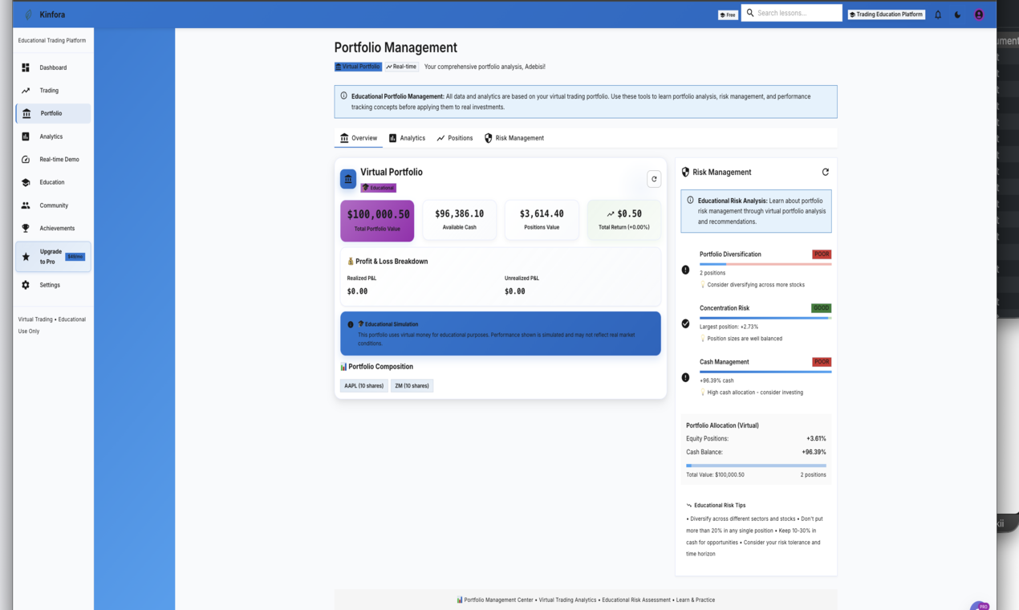Click the Dashboard grid icon
Screen dimensions: 1019x610
pyautogui.click(x=26, y=67)
